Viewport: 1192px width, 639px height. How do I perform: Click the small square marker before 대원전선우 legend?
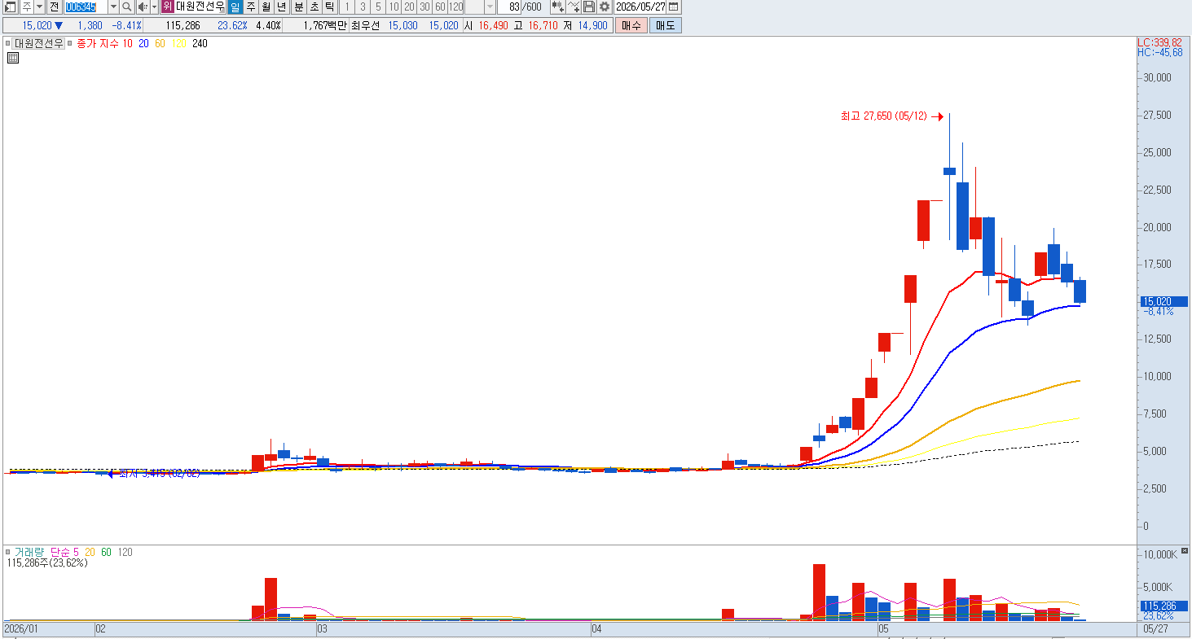point(8,44)
